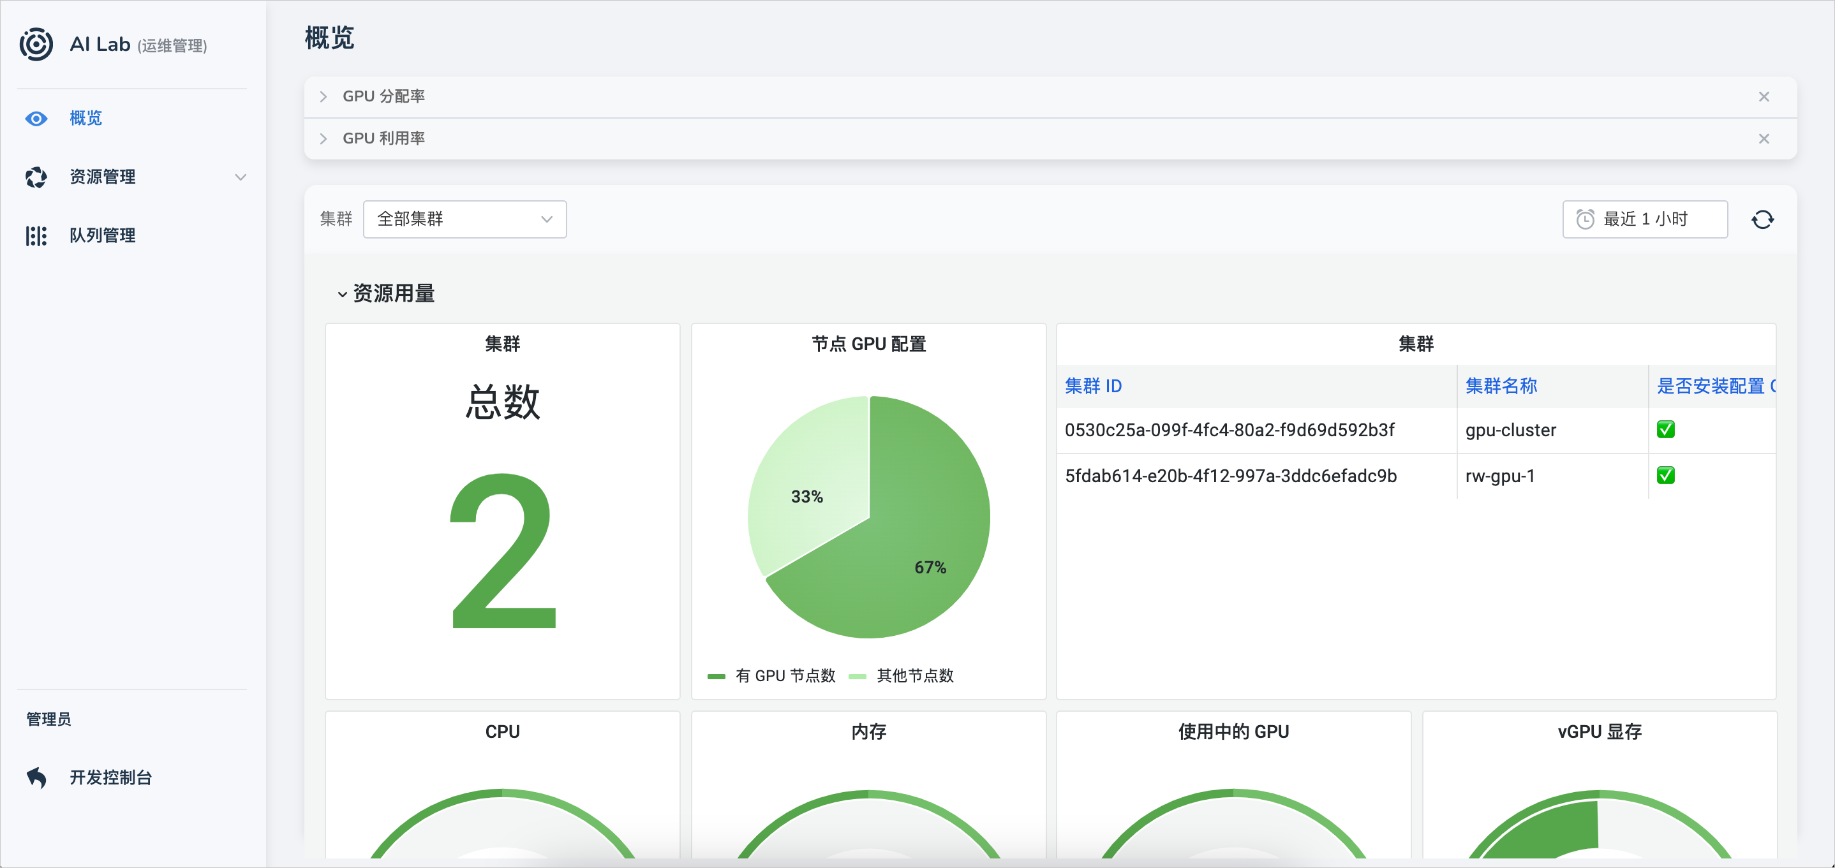Sort by the 集群 ID column header
Viewport: 1835px width, 868px height.
1094,386
